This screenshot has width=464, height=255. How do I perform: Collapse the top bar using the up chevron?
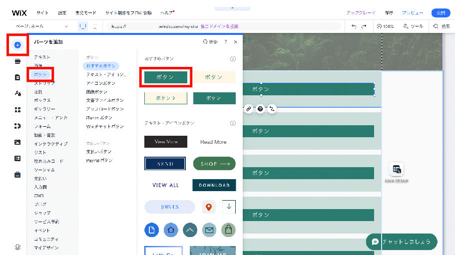(232, 8)
